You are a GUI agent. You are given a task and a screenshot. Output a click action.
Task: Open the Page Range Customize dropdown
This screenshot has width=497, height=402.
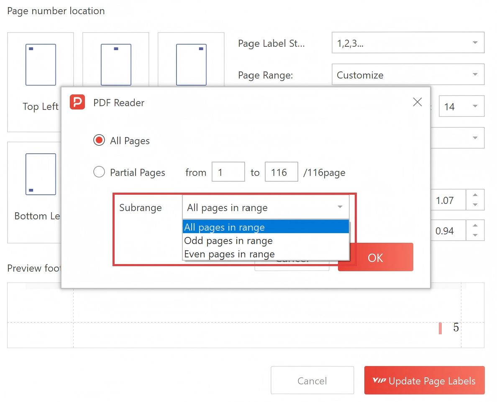tap(408, 74)
